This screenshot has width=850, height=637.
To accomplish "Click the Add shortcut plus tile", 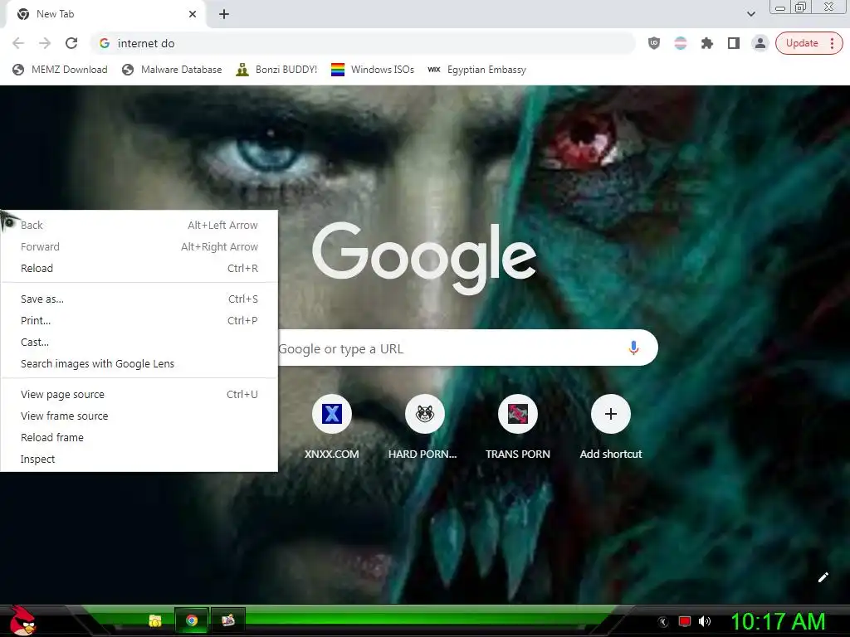I will pos(611,414).
